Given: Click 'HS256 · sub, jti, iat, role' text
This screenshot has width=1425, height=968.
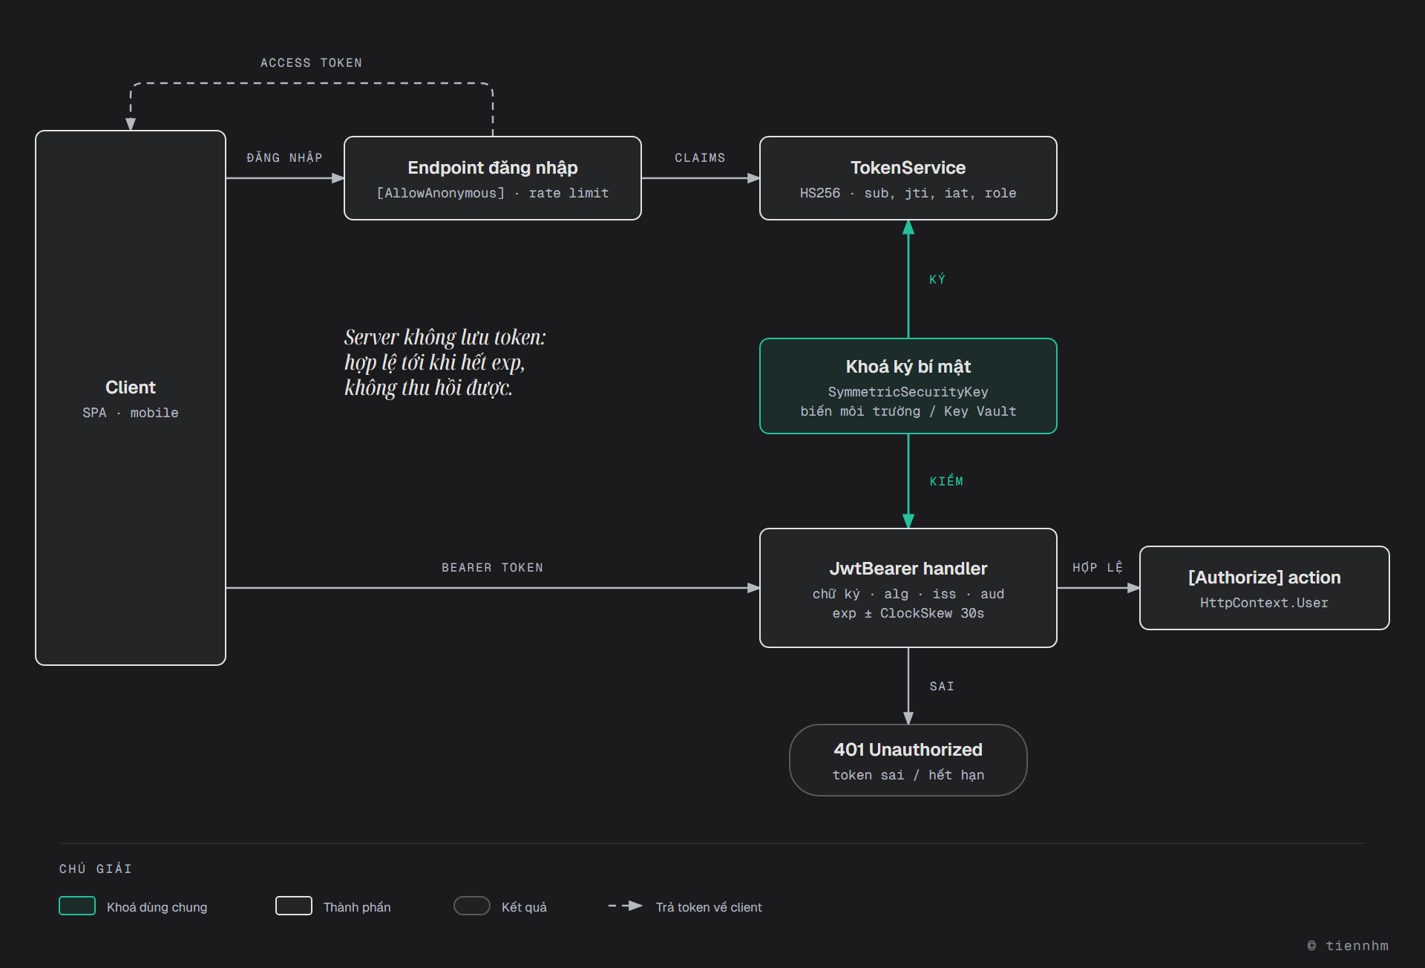Looking at the screenshot, I should coord(908,193).
